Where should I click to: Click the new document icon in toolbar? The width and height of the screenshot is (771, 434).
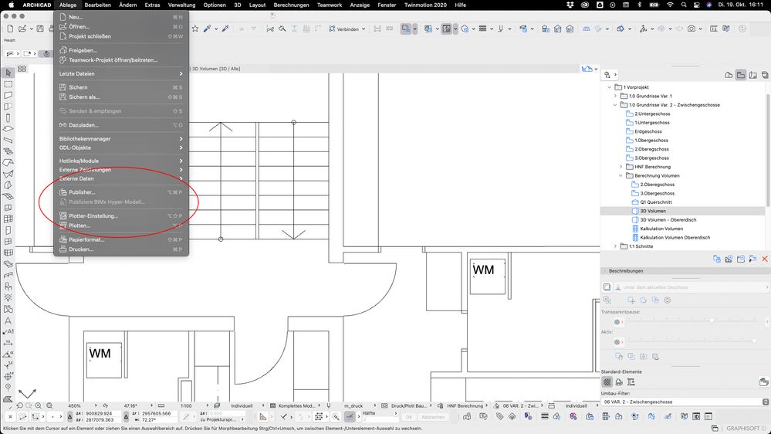[10, 29]
